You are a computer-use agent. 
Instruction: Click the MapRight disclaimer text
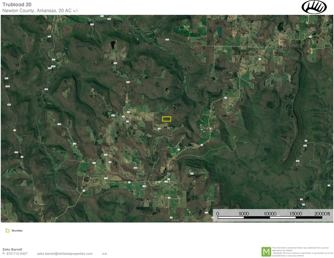pyautogui.click(x=302, y=251)
